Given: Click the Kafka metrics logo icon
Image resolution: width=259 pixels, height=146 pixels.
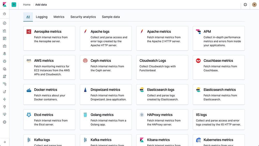Looking at the screenshot, I should click(85, 140).
